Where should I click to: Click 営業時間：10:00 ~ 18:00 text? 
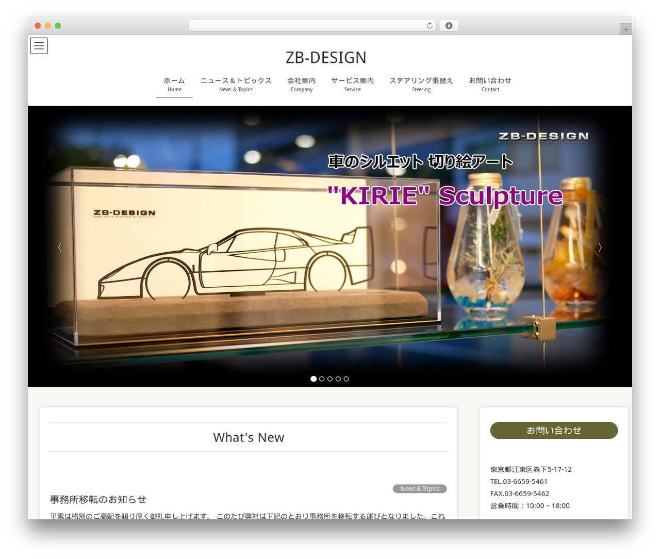pos(530,506)
